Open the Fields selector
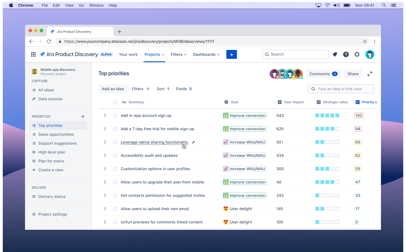This screenshot has height=252, width=406. click(x=184, y=89)
